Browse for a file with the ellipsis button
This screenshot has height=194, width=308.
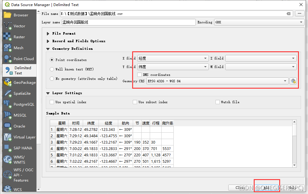[x=299, y=14]
